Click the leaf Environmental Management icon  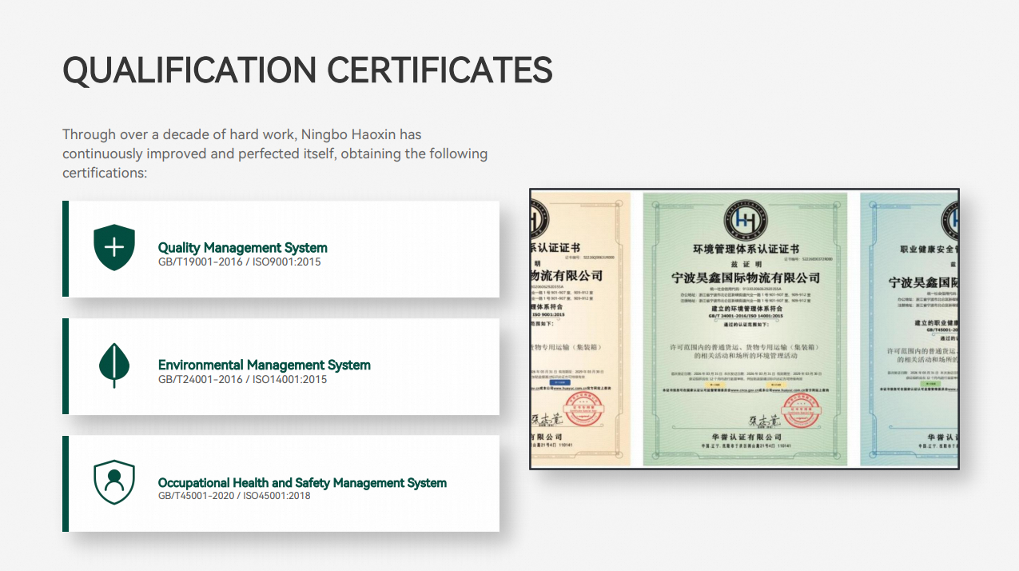coord(114,365)
